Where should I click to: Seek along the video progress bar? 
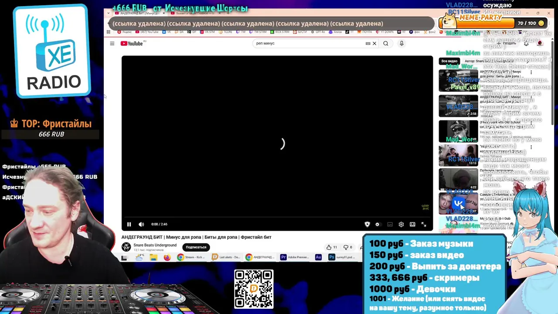[277, 217]
